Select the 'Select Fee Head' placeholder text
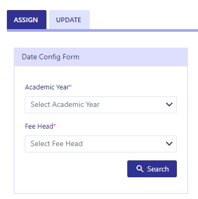Image resolution: width=198 pixels, height=199 pixels. [x=56, y=143]
